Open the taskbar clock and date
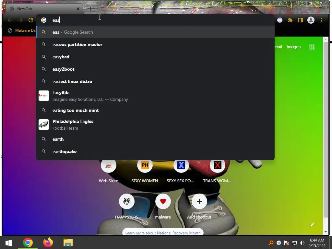Screen dimensions: 332x249 click(317, 243)
